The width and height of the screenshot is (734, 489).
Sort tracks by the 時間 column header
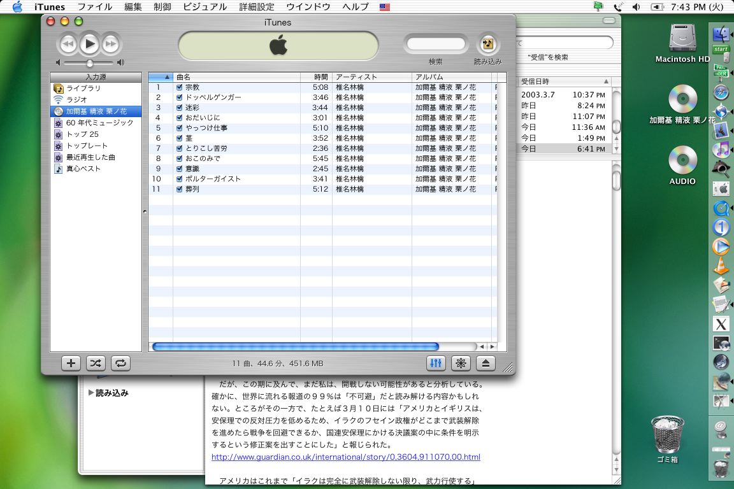(x=317, y=77)
